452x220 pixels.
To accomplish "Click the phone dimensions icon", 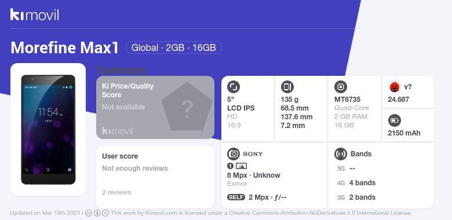I will coord(287,87).
